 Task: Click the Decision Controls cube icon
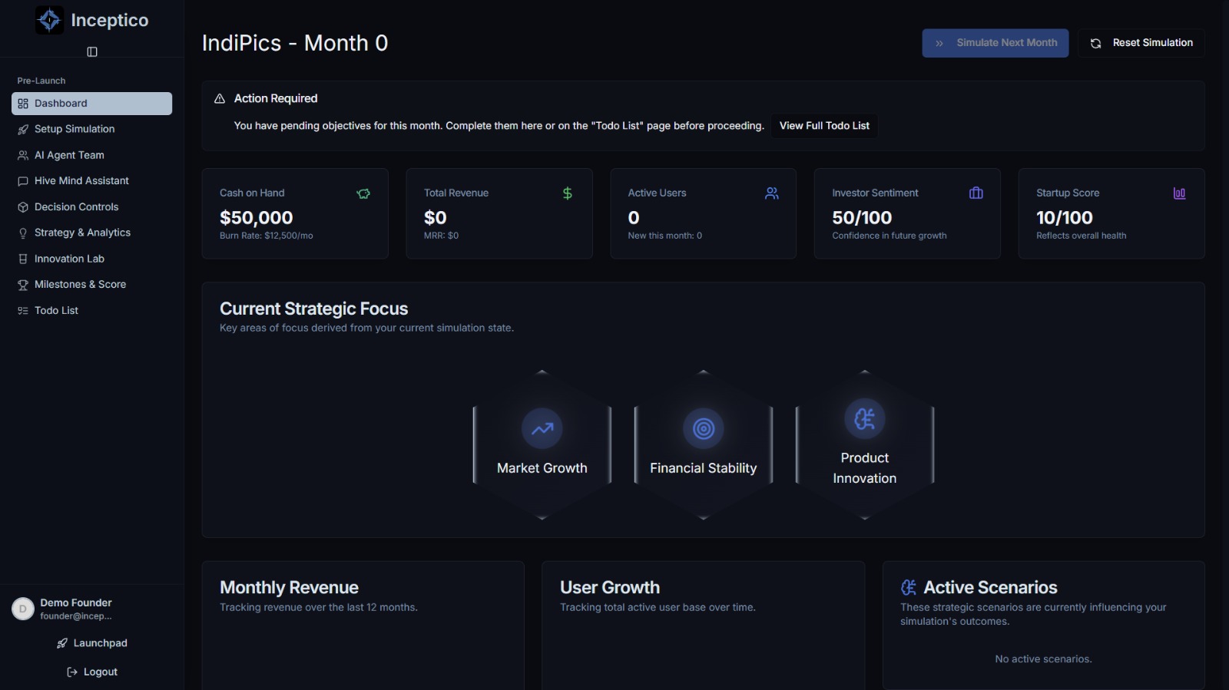tap(23, 207)
